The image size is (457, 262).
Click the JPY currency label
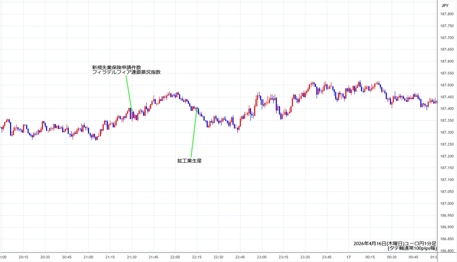point(445,6)
